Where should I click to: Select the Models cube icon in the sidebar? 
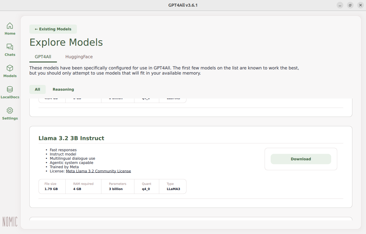click(10, 68)
